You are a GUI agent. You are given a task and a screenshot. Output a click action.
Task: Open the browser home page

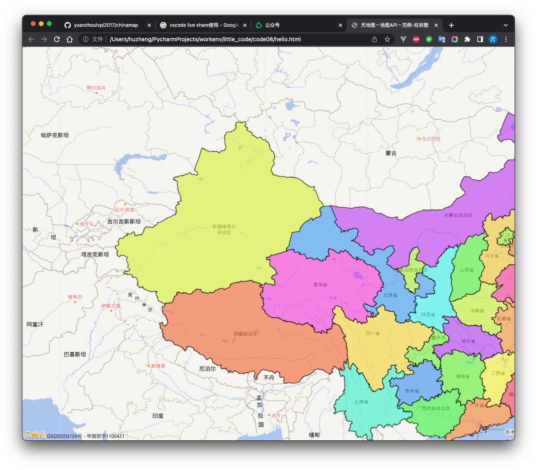70,39
